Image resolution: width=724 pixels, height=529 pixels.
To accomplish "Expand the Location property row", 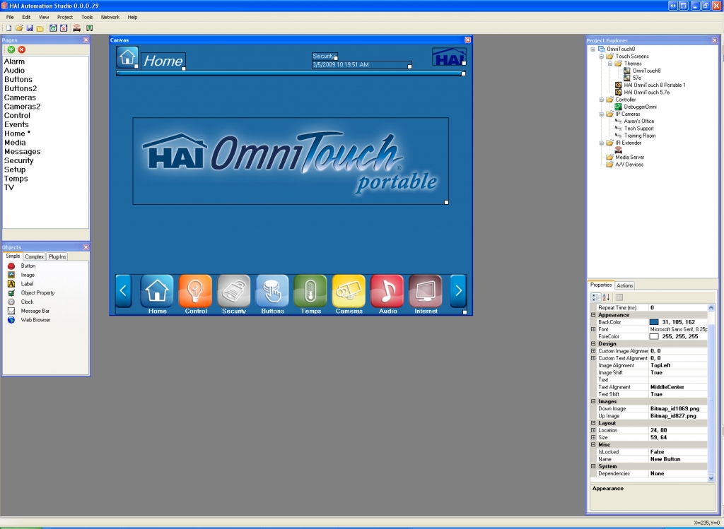I will [593, 430].
